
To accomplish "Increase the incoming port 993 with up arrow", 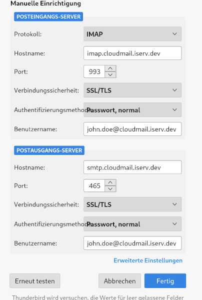I will click(x=110, y=68).
